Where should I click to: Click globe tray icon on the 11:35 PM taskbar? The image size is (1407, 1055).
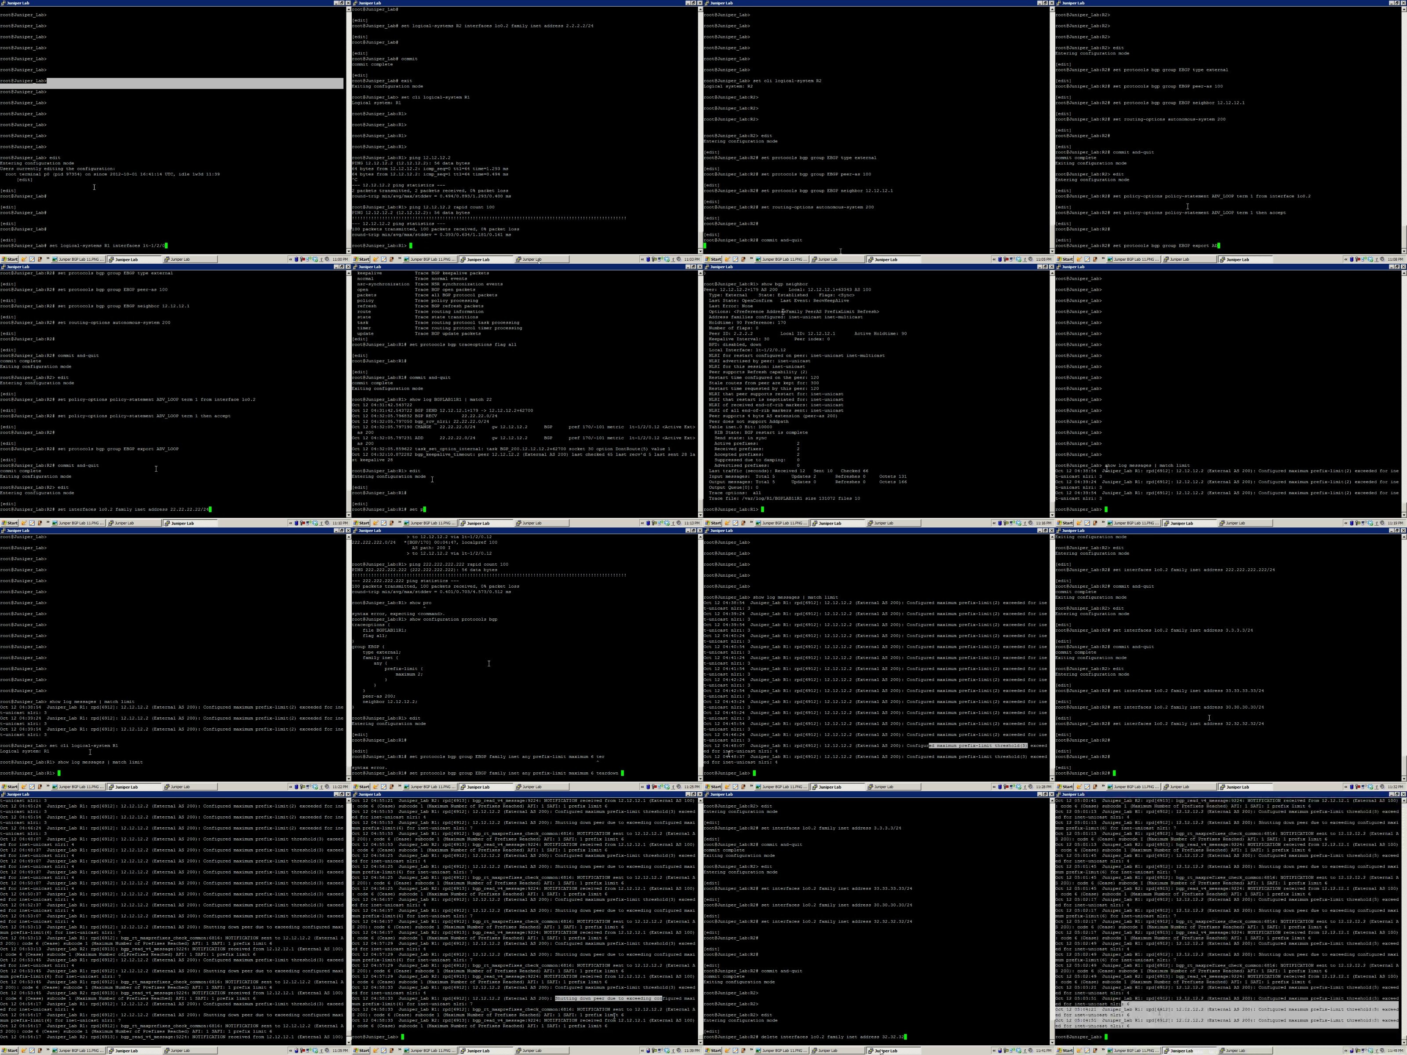point(315,1051)
